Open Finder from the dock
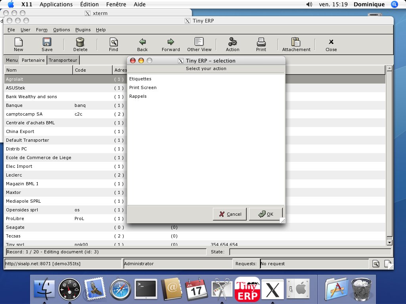The image size is (406, 304). pos(44,289)
